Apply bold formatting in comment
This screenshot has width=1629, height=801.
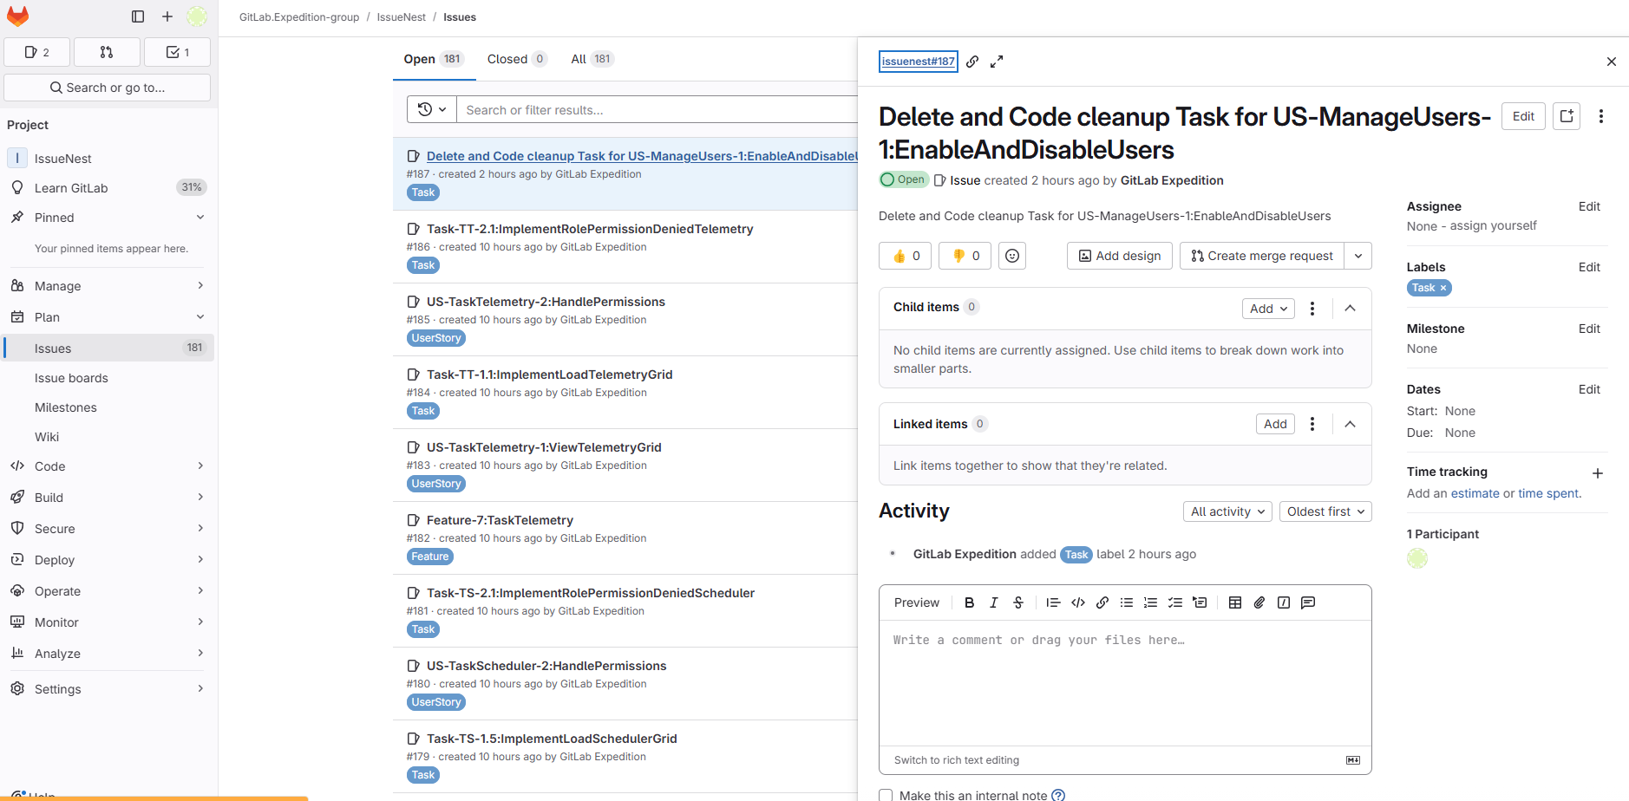tap(970, 602)
